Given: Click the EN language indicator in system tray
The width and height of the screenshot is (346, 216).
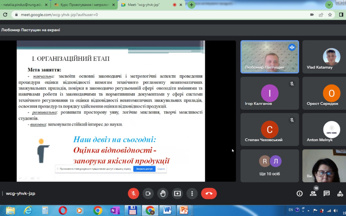Looking at the screenshot, I should [x=291, y=210].
